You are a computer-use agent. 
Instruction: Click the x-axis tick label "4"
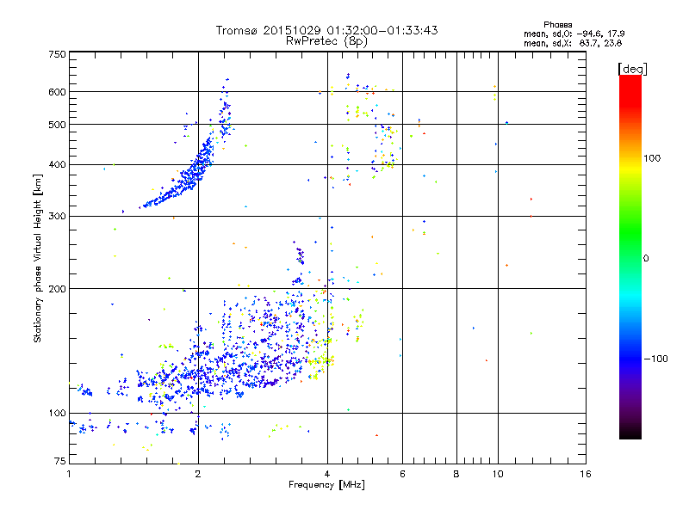click(x=327, y=474)
